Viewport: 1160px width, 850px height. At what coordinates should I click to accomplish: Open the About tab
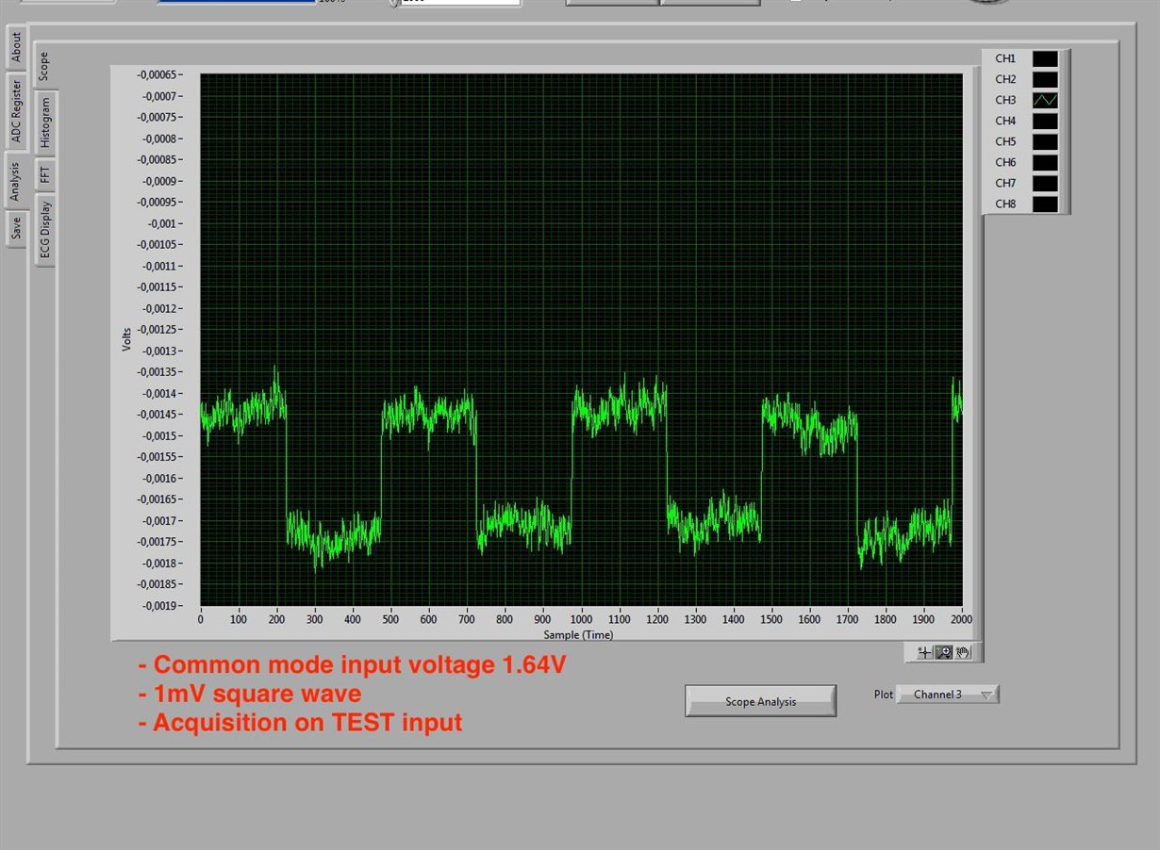click(15, 48)
